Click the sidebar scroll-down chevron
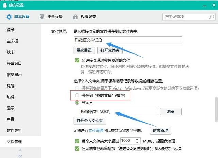218x158 pixels. click(x=20, y=156)
